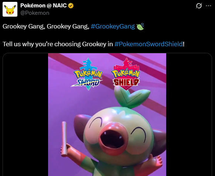
Task: Click the black bar left of the video
Action: pyautogui.click(x=26, y=115)
